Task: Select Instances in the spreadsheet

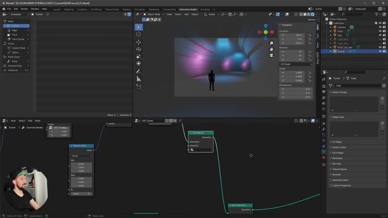Action: (13, 70)
